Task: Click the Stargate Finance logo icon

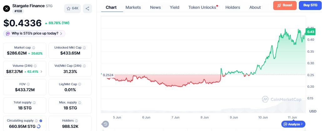Action: [x=7, y=8]
